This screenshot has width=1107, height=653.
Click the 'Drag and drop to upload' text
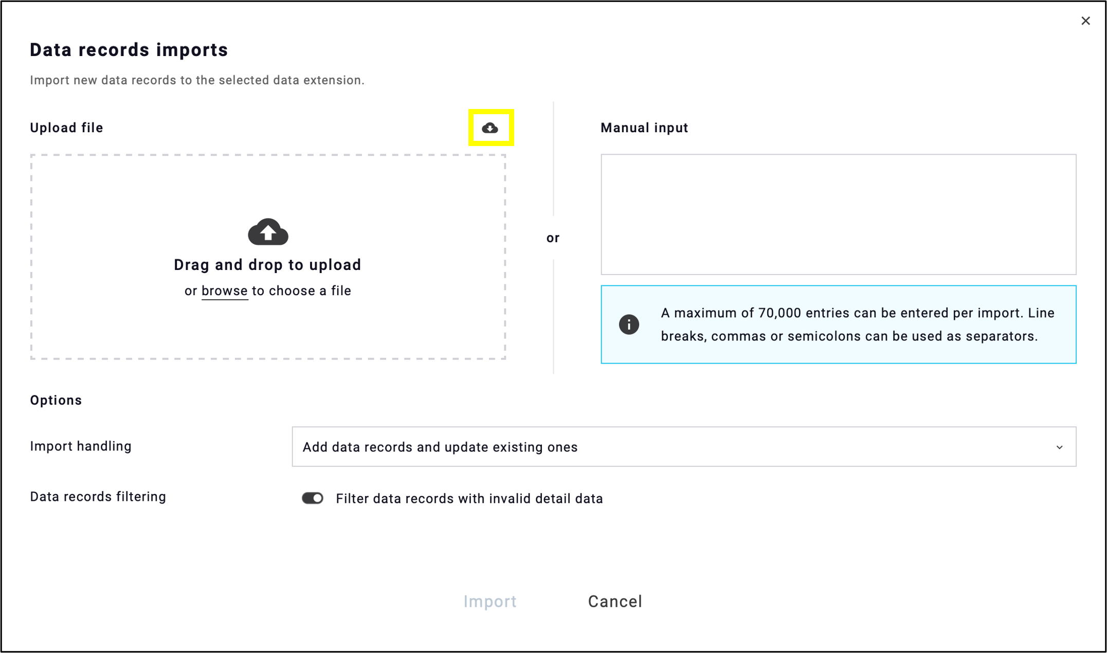[x=267, y=265]
